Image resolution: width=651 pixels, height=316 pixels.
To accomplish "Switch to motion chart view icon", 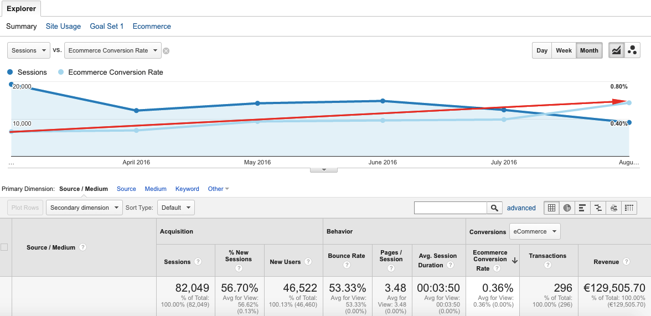I will click(x=632, y=50).
